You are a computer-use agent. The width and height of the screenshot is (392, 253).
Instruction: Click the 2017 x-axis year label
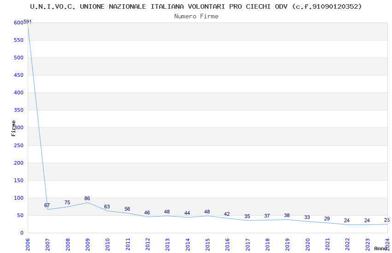click(248, 244)
